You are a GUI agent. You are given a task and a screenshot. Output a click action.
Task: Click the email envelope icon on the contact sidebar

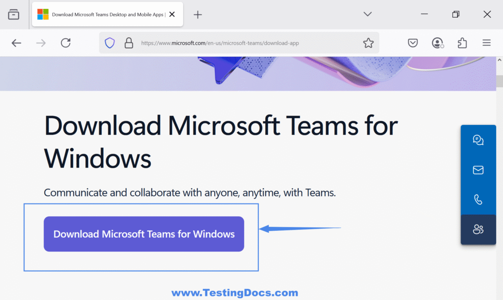click(x=478, y=170)
